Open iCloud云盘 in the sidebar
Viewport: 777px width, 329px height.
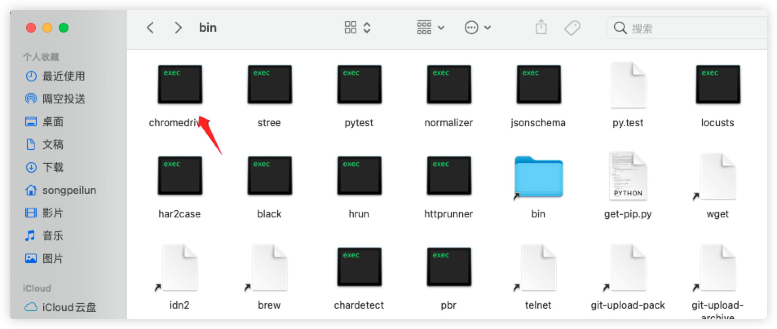point(61,307)
